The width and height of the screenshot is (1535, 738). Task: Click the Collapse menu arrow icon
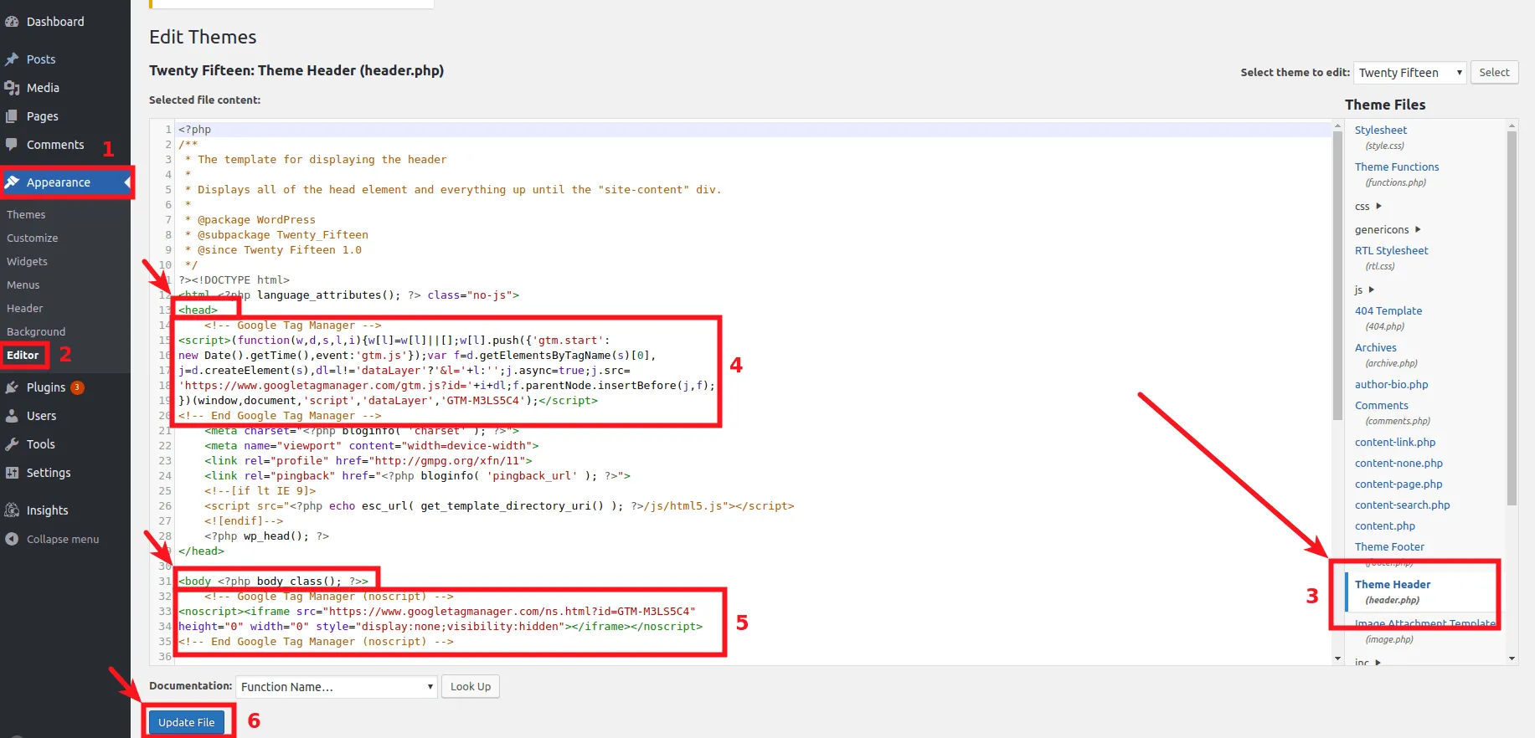(12, 539)
